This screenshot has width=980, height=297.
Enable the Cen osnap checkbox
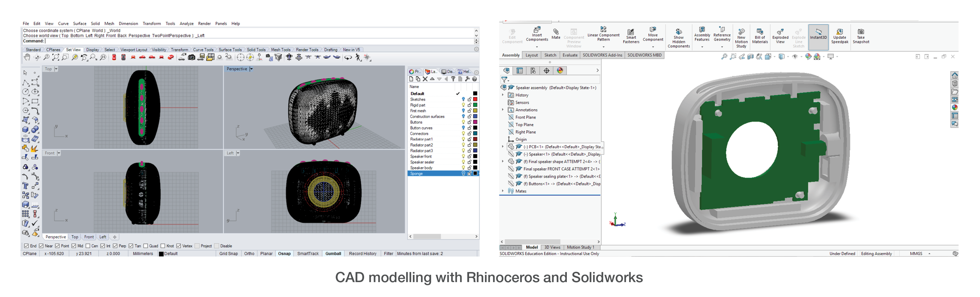pos(88,246)
